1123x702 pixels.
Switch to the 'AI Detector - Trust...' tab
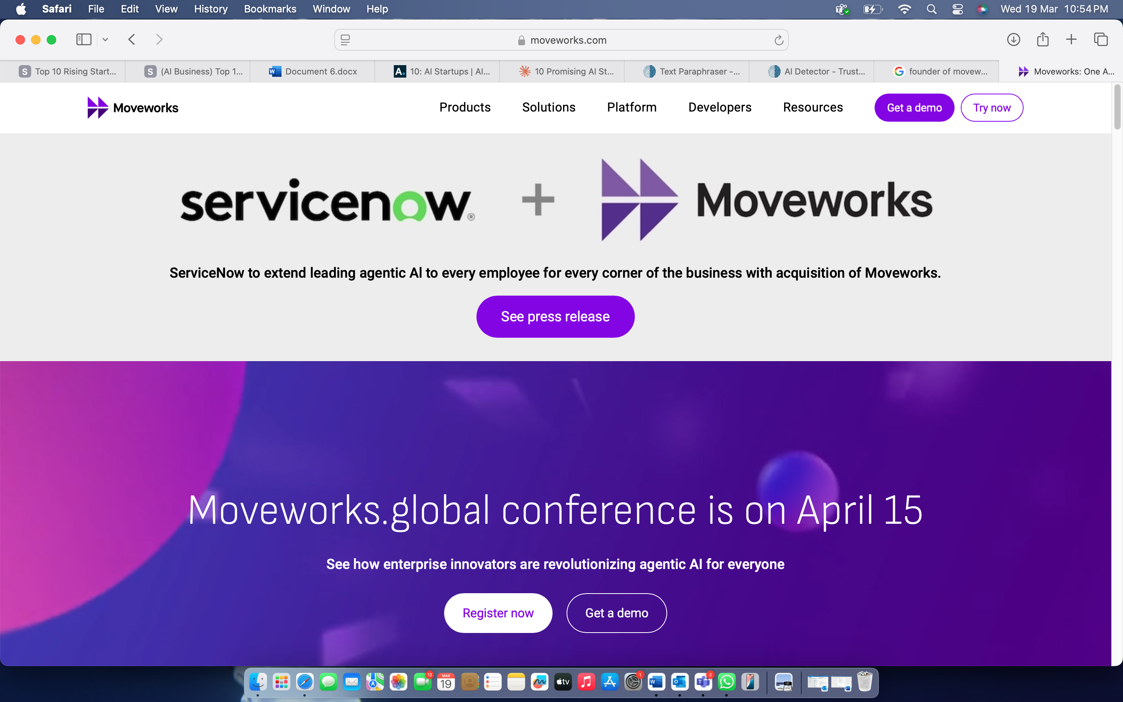click(x=811, y=71)
